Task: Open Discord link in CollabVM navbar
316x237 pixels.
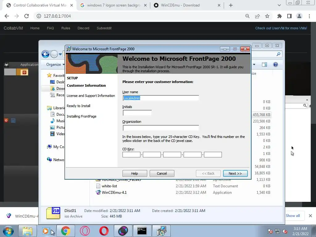Action: (83, 28)
